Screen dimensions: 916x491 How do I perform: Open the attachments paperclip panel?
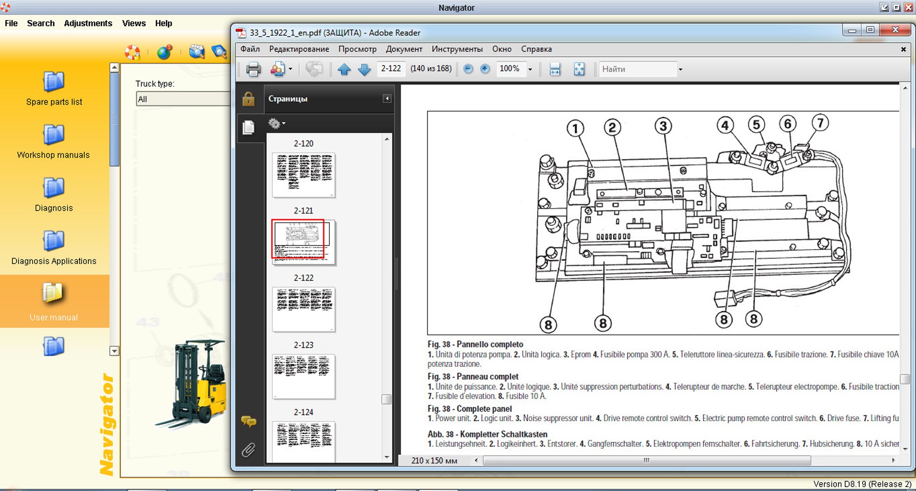pyautogui.click(x=249, y=450)
